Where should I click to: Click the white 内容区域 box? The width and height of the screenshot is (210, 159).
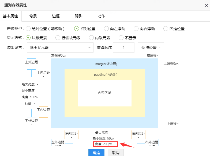click(x=104, y=93)
